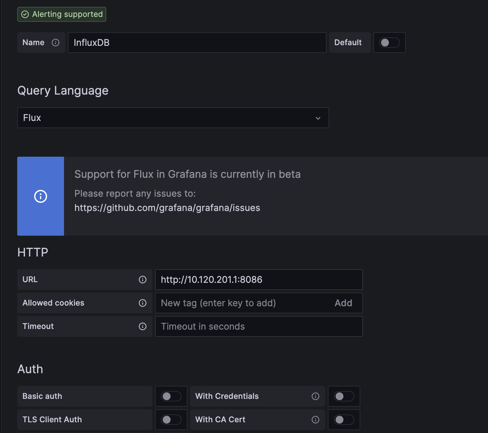Screen dimensions: 488x433
Task: Click Add in the Allowed cookies field
Action: (343, 303)
